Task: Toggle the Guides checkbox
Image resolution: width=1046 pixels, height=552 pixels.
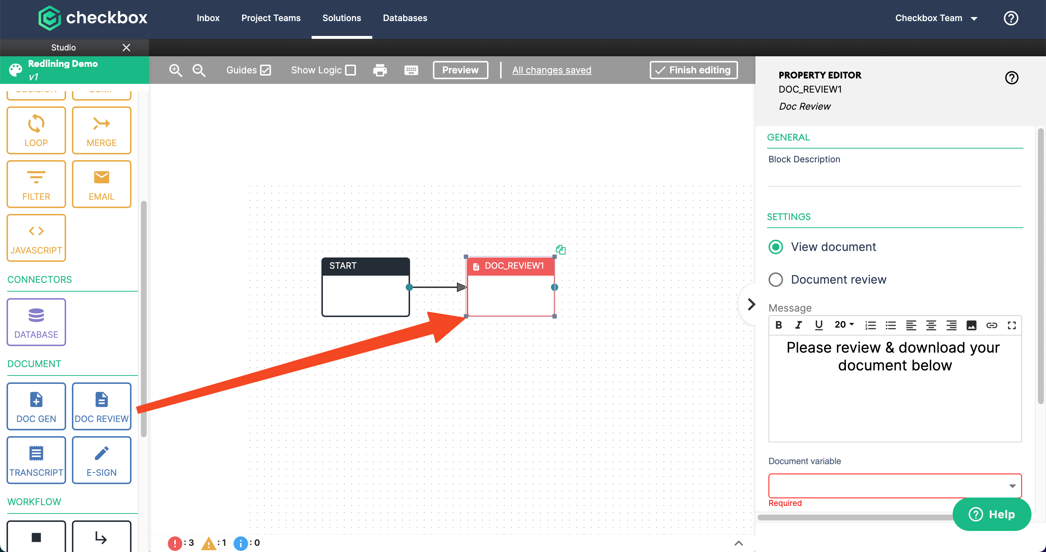Action: tap(265, 70)
